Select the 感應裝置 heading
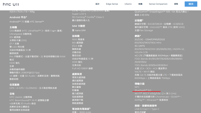The width and height of the screenshot is (201, 113). click(x=77, y=74)
